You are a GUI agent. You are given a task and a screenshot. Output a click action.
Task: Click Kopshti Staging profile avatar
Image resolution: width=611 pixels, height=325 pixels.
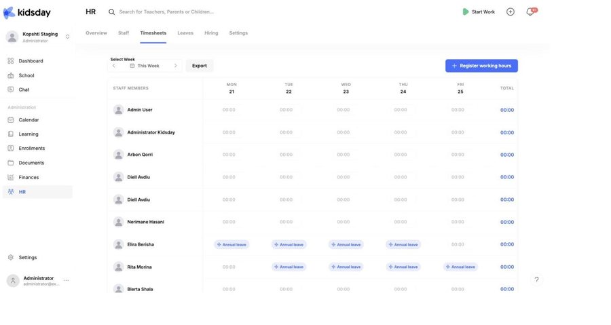click(x=12, y=37)
